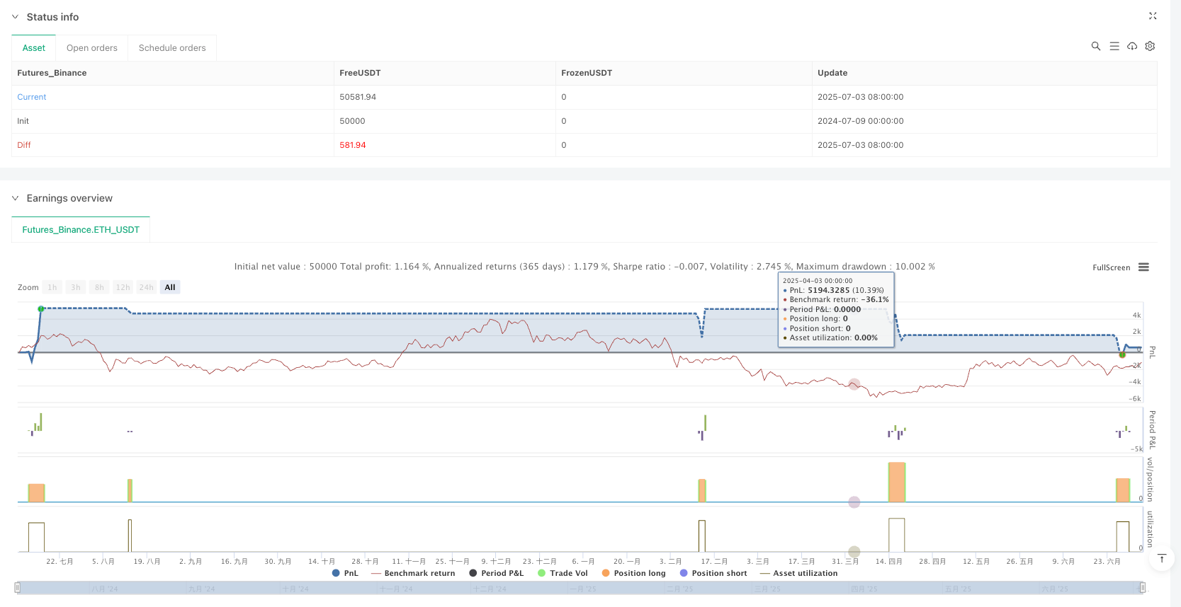The image size is (1181, 607).
Task: Collapse the Earnings overview section
Action: point(16,198)
